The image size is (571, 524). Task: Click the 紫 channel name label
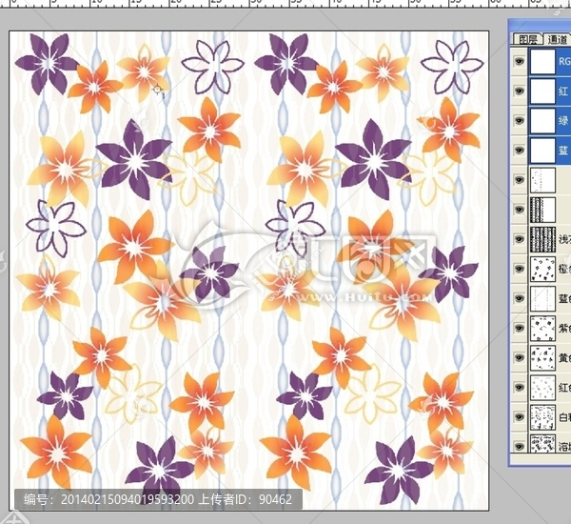tap(564, 328)
